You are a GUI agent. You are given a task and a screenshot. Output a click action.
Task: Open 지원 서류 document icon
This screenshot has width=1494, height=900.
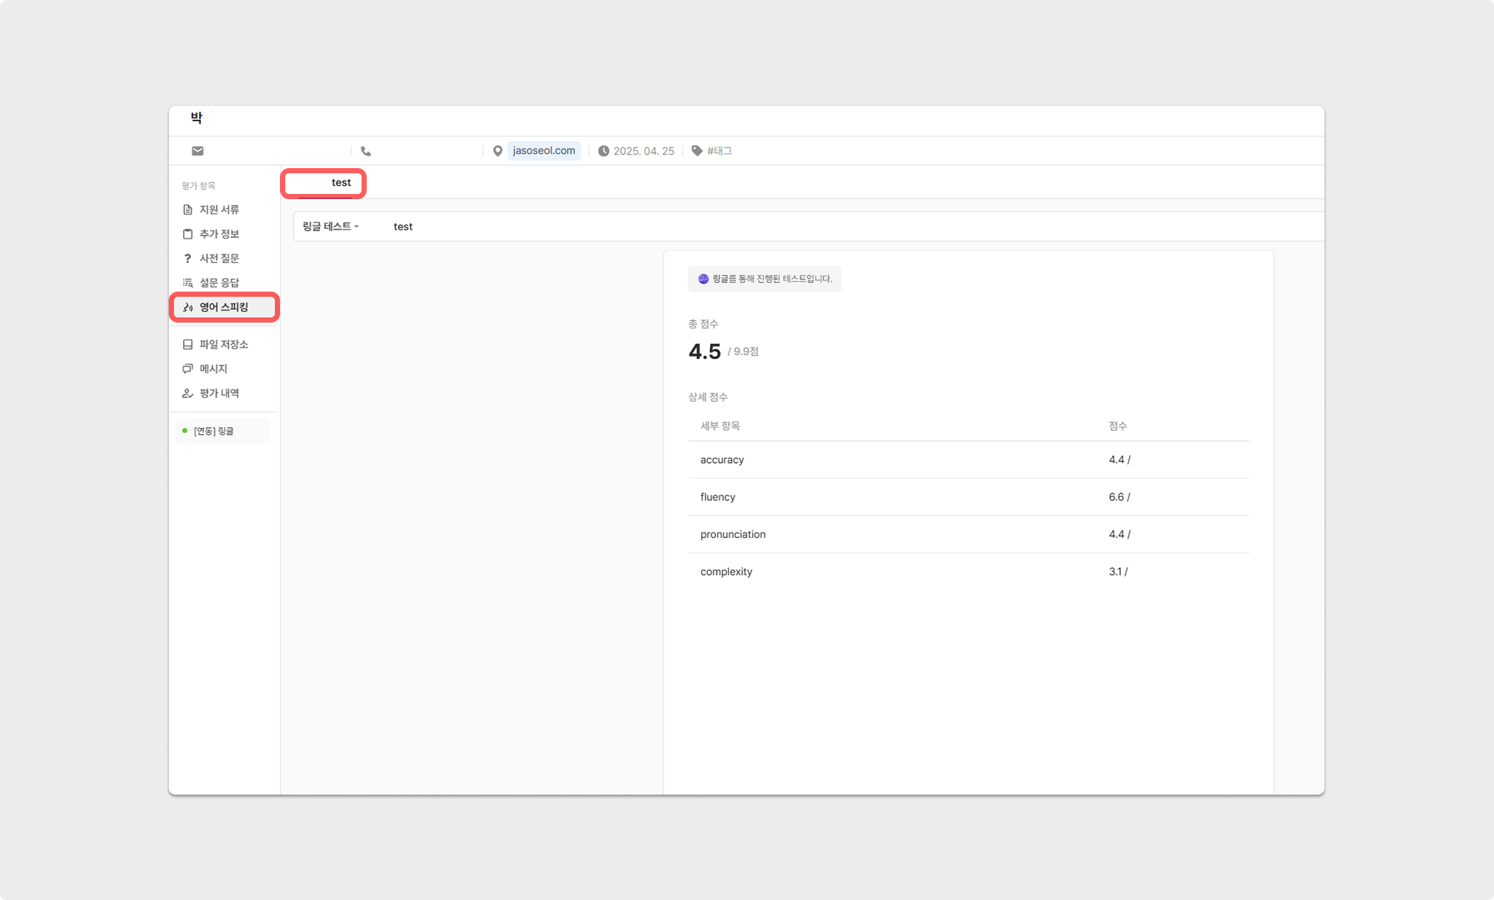pos(188,209)
